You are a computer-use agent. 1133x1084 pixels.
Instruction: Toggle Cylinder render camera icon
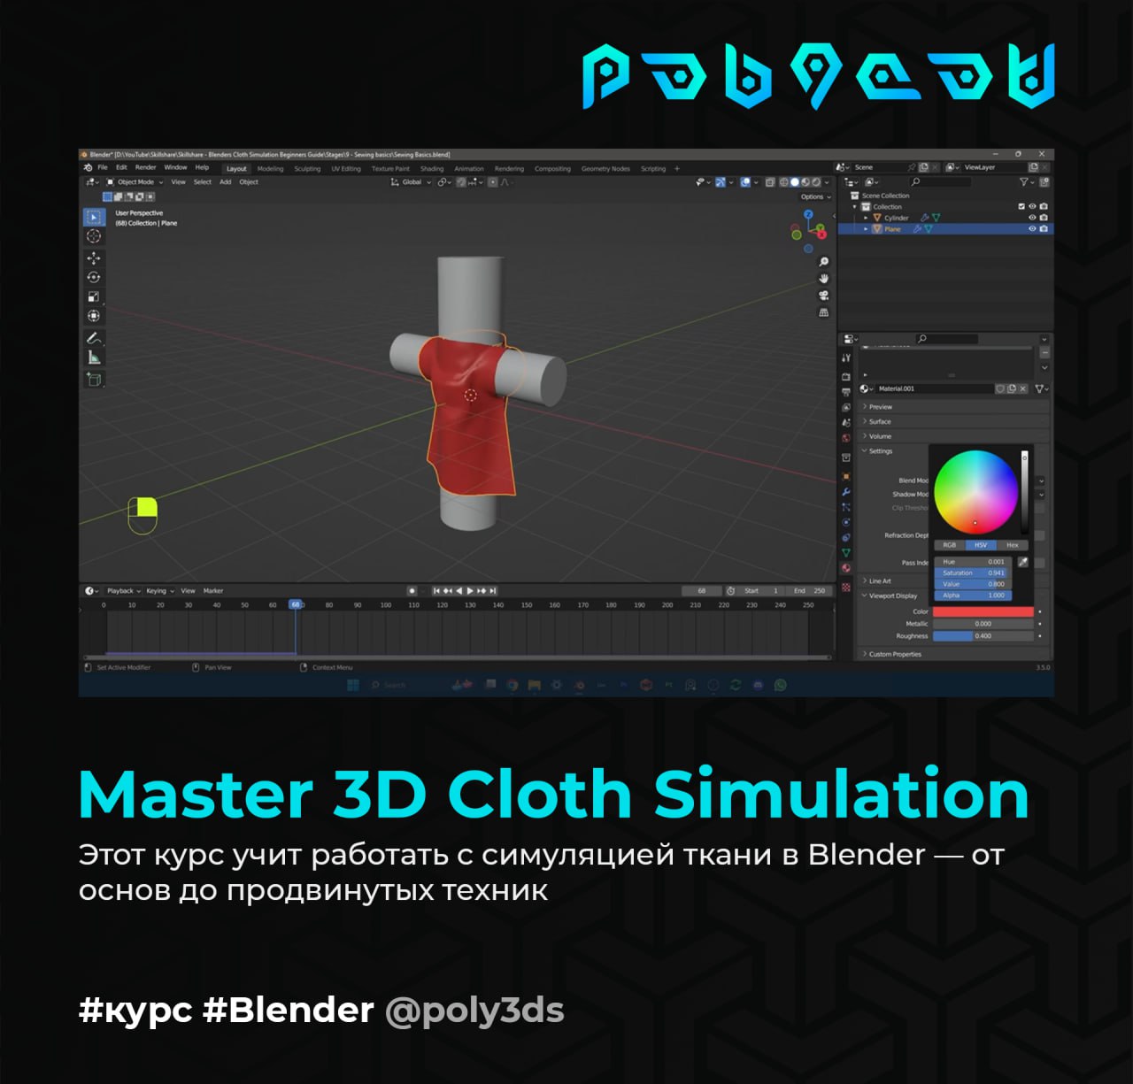click(1044, 218)
